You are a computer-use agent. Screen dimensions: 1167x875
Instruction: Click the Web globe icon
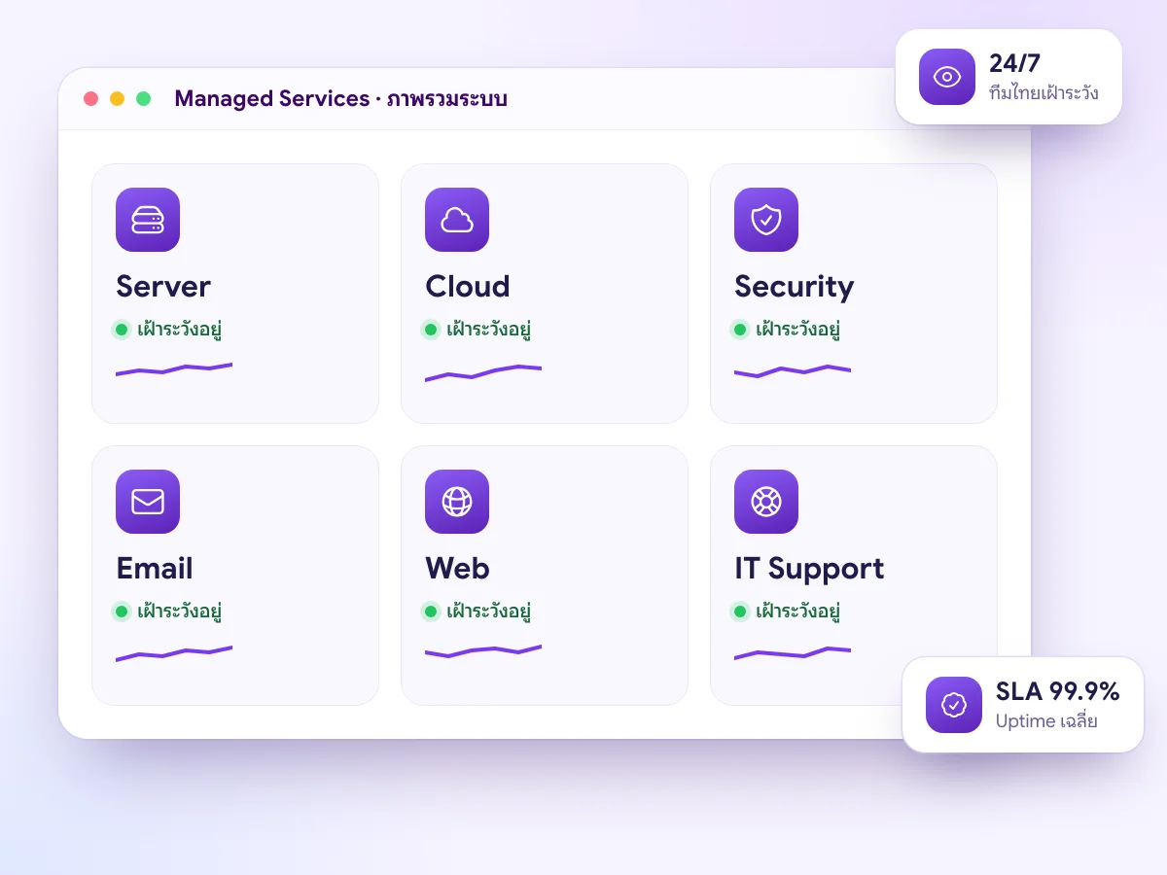[457, 502]
